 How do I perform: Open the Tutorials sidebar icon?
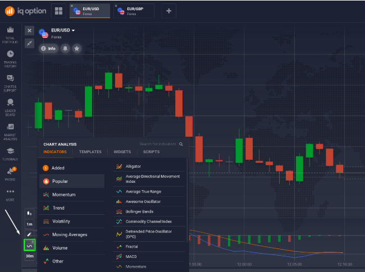point(10,153)
